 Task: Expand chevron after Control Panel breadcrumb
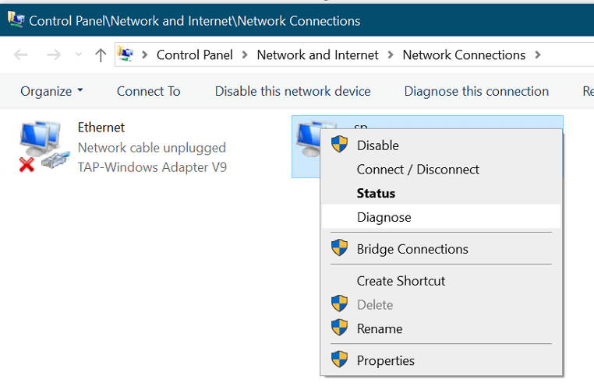pyautogui.click(x=245, y=55)
